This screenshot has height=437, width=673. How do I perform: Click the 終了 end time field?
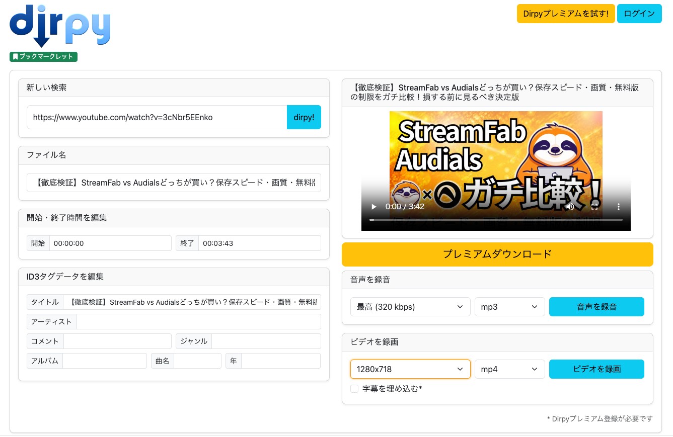[x=259, y=243]
